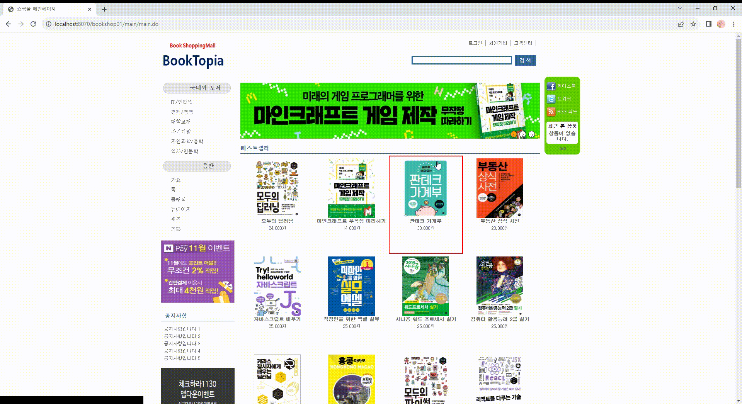This screenshot has height=404, width=742.
Task: Click the RSS 피드 feed icon
Action: 551,112
